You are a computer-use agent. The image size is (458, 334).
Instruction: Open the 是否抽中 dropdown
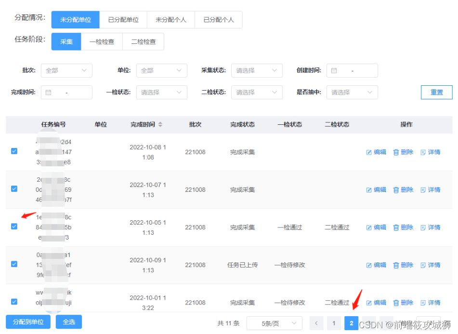coord(352,93)
